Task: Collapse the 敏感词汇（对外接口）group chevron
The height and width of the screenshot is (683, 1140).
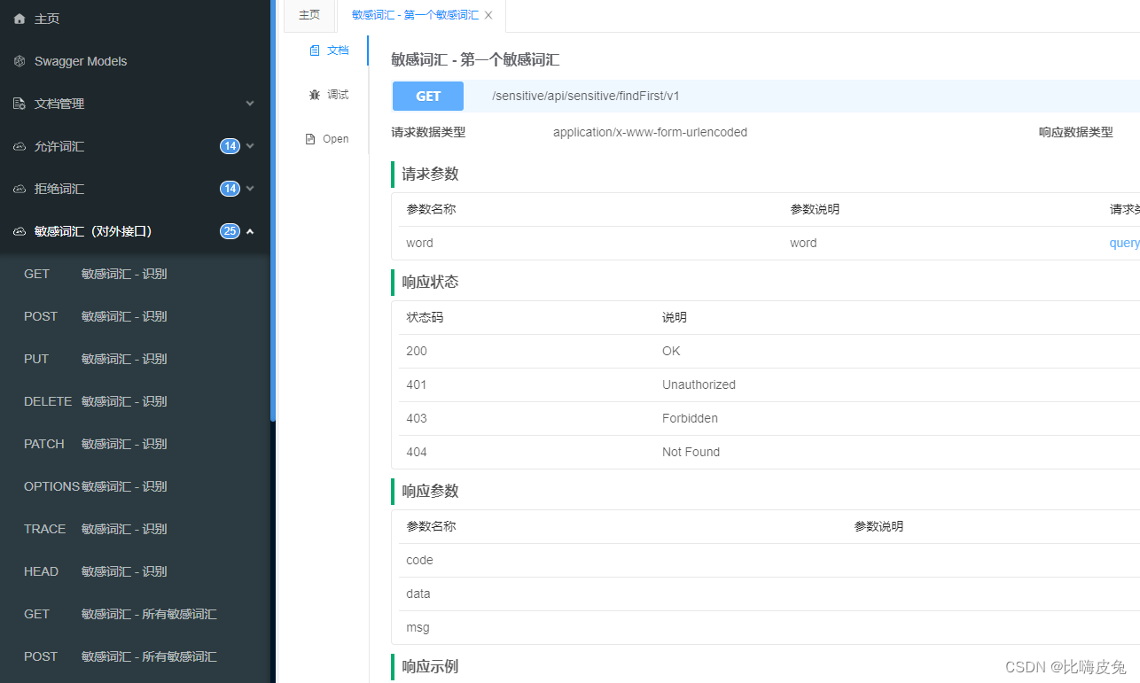Action: (250, 231)
